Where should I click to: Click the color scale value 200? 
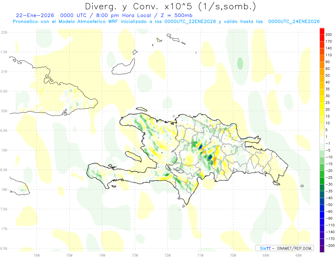pos(329,34)
